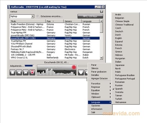Screen dimensions: 147x123
Task: Sort by the Pais column header
Action: pos(55,21)
